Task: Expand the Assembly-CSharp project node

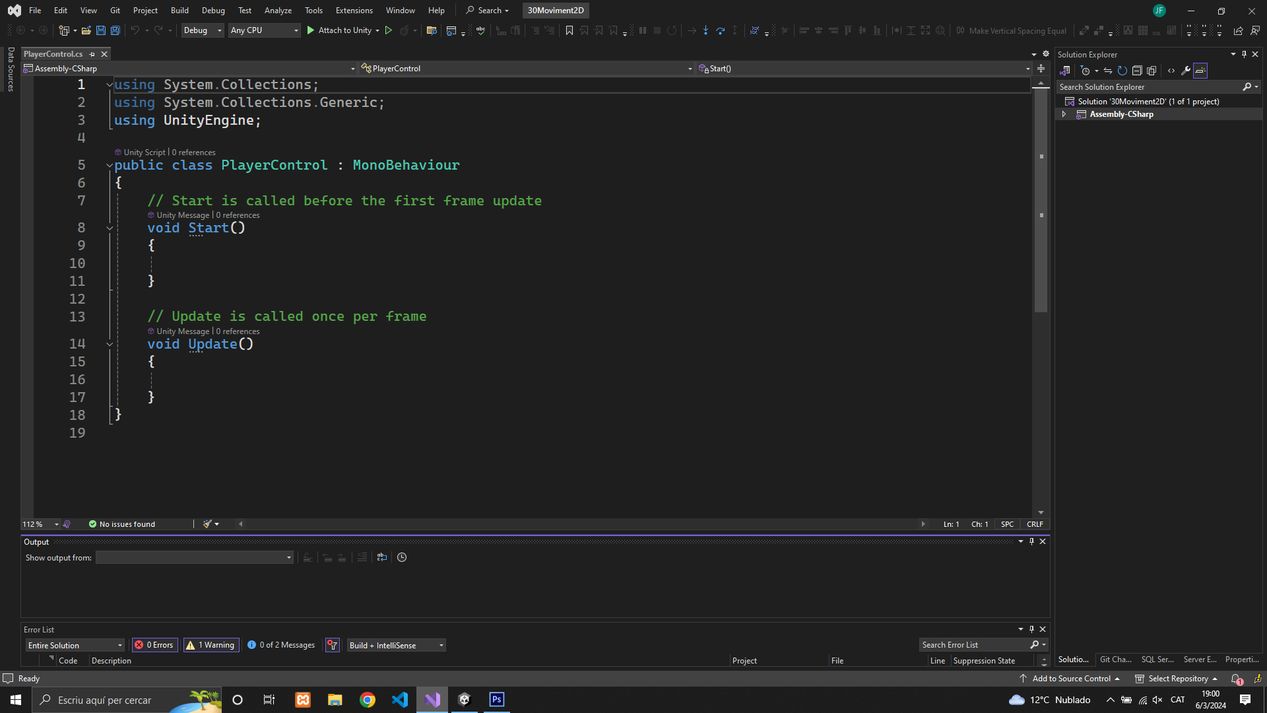Action: 1064,114
